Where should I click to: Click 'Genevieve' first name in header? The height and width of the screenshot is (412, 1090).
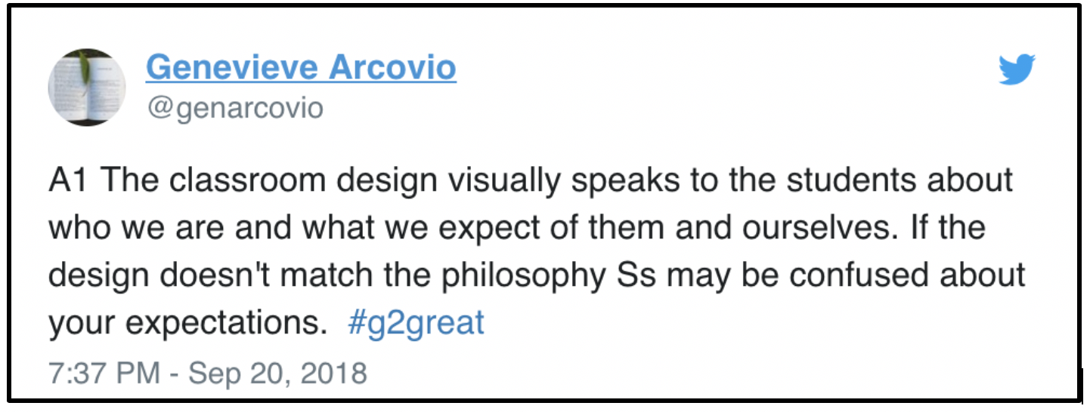coord(231,68)
